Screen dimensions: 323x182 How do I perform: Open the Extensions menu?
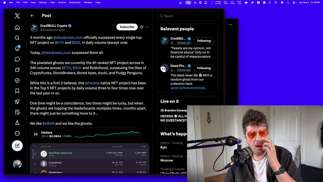(x=75, y=2)
